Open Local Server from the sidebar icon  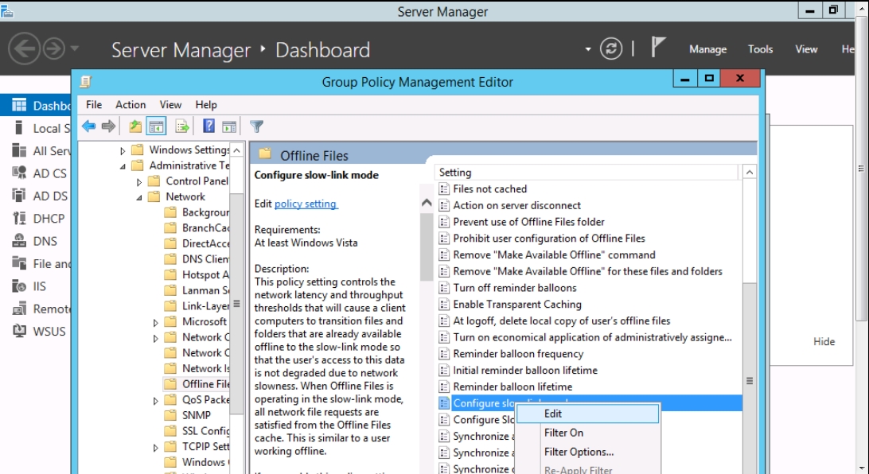[19, 128]
